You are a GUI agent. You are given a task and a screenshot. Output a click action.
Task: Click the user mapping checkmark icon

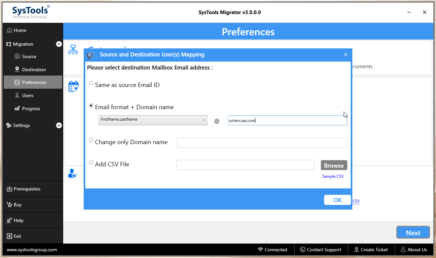(73, 173)
